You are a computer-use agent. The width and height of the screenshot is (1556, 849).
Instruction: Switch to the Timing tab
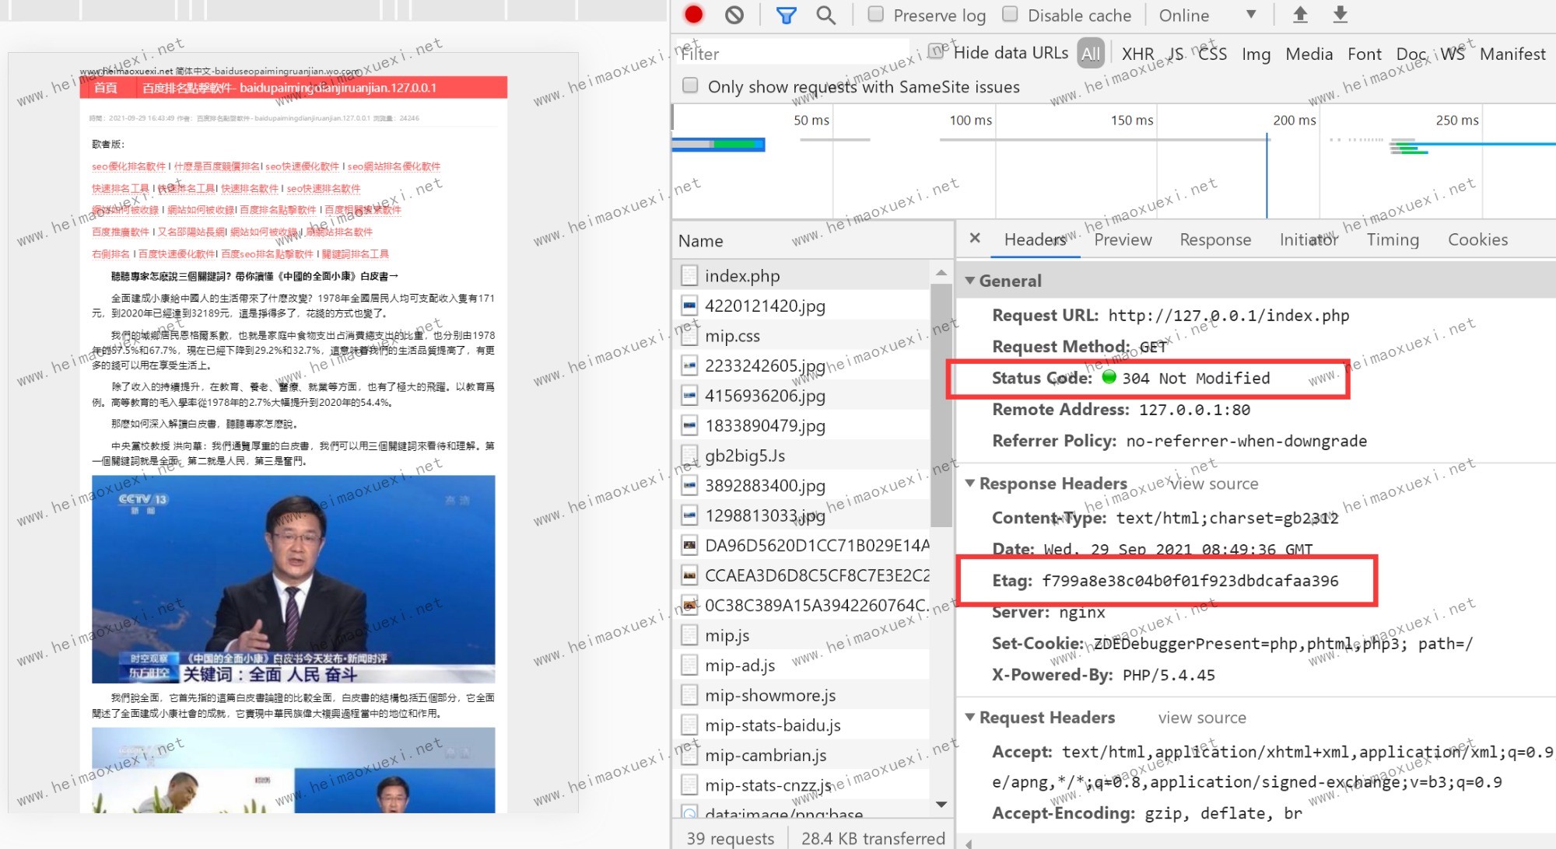point(1392,239)
